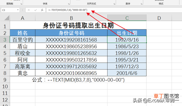The height and width of the screenshot is (106, 182).
Task: Click cell XXXXXX199712035692
Action: [71, 66]
